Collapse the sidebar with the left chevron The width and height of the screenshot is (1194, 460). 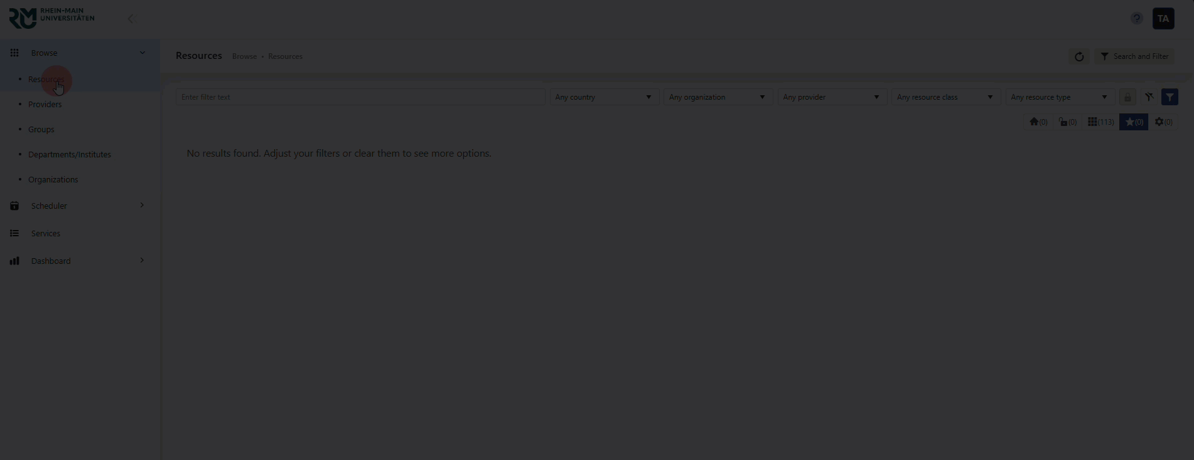131,19
